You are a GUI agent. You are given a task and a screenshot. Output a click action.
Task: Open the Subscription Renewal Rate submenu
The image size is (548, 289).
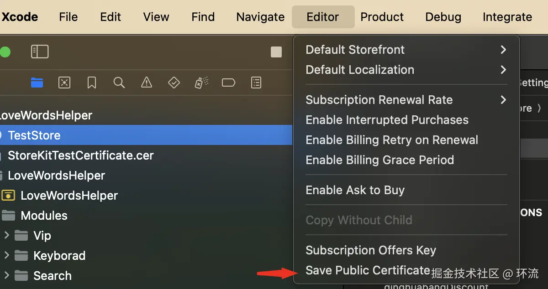pos(406,100)
